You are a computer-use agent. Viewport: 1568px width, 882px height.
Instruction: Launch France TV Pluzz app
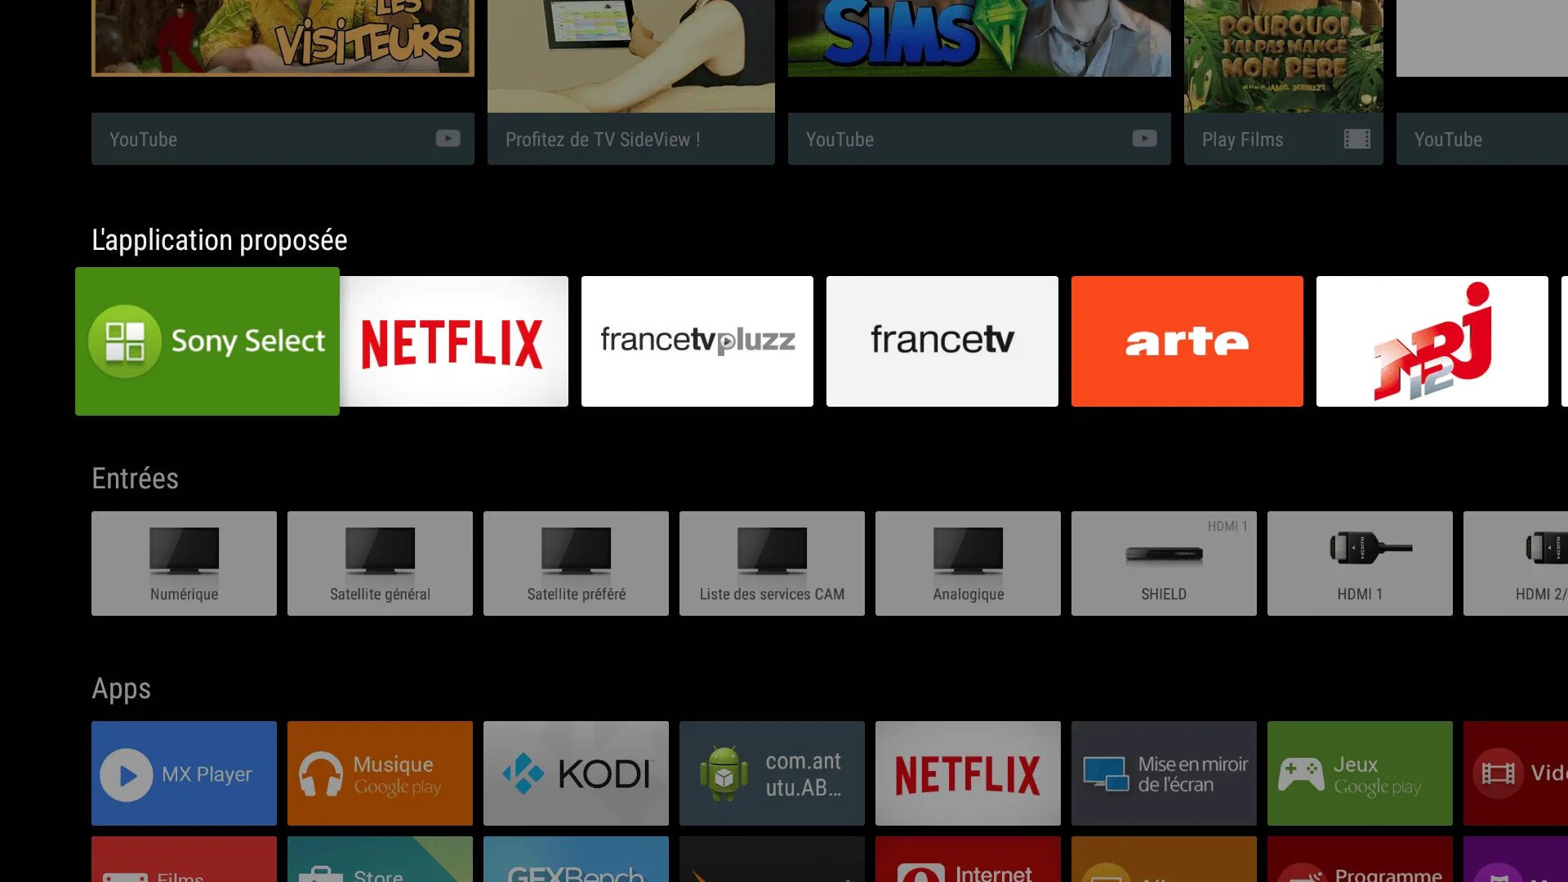coord(697,341)
